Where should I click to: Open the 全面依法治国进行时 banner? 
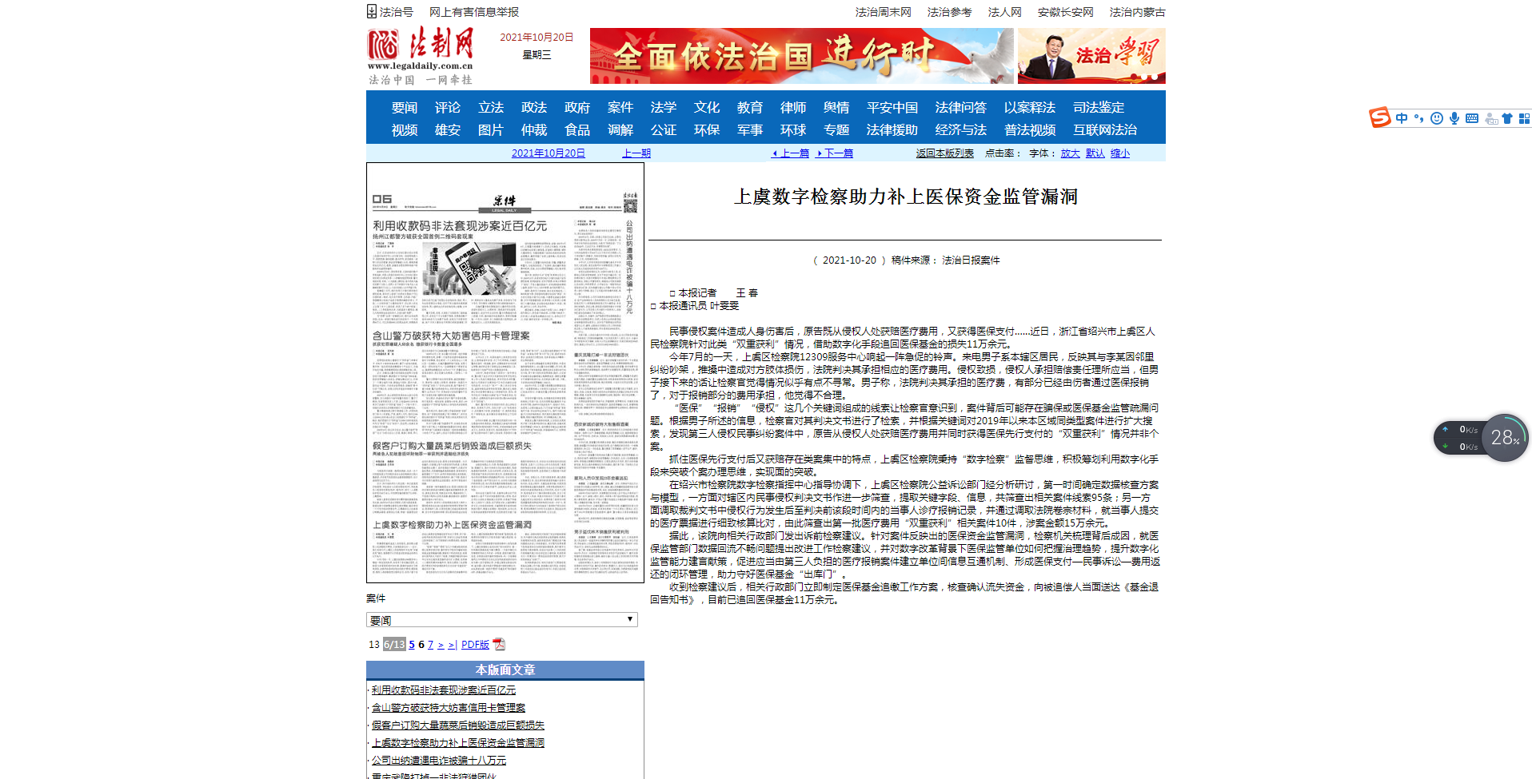(x=801, y=56)
